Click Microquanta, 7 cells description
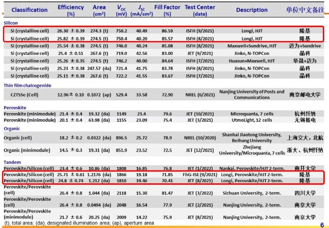 (252, 114)
